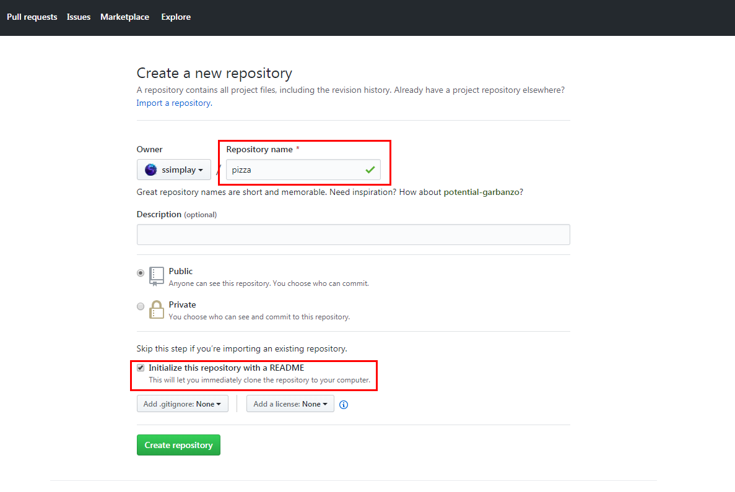Click the Private label text
Screen dimensions: 735x492
point(182,304)
